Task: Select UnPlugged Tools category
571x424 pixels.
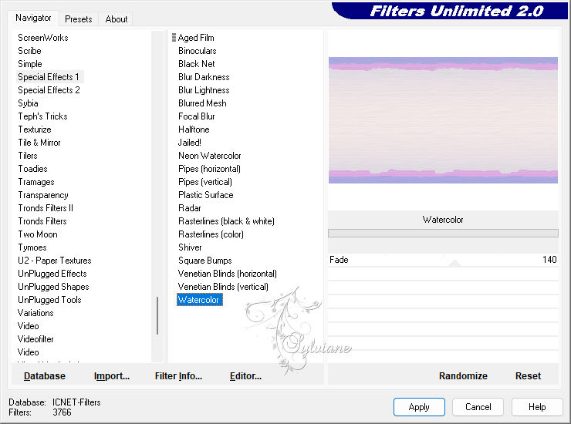Action: click(x=49, y=300)
